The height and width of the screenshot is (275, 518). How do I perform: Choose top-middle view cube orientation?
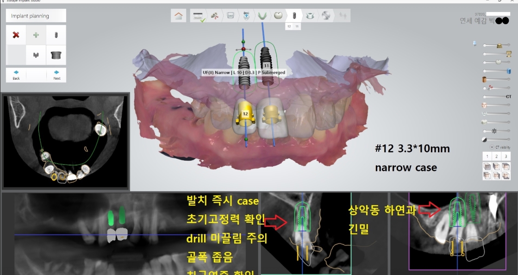pyautogui.click(x=497, y=166)
